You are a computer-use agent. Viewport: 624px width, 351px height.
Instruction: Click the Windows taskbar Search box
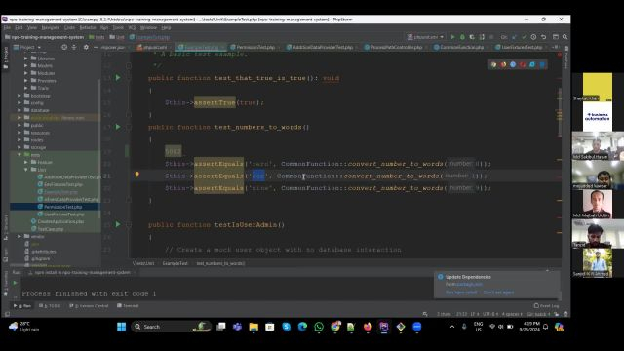[172, 327]
